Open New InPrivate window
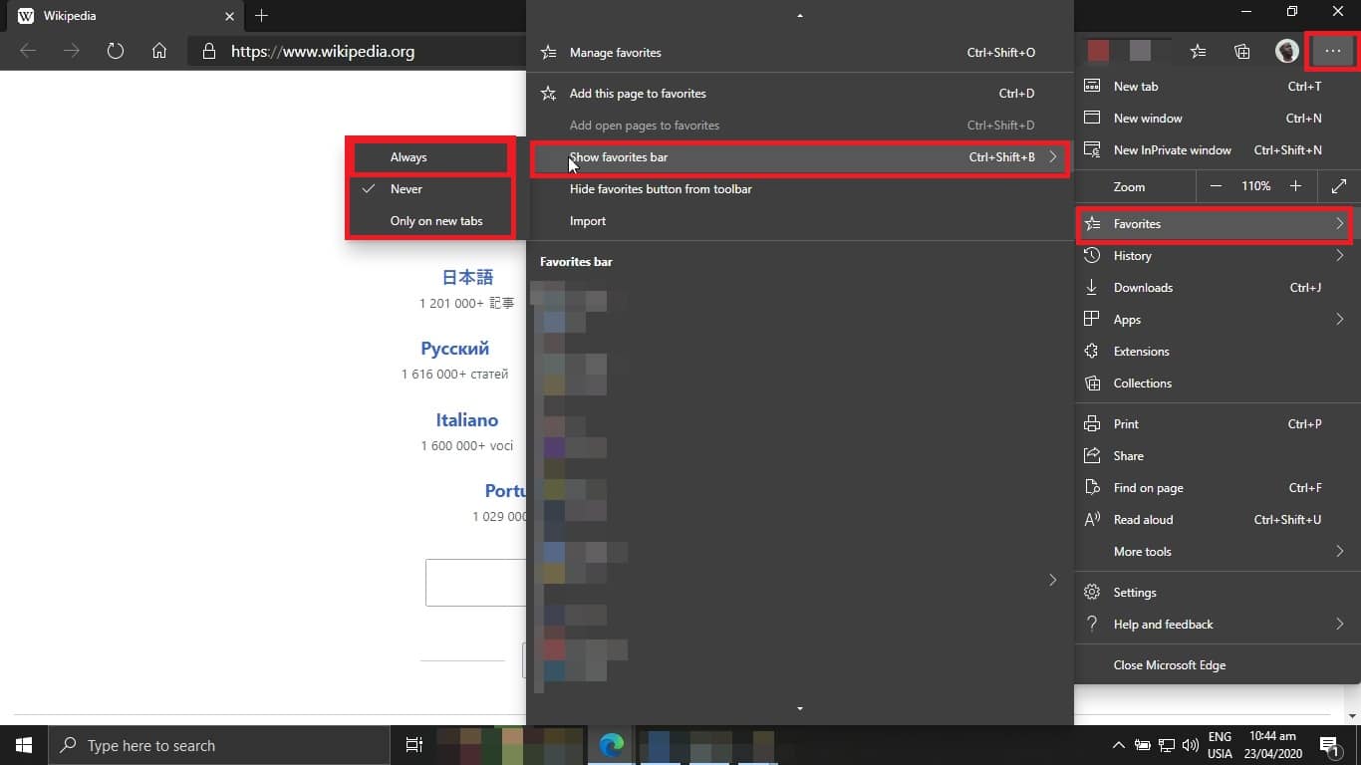The width and height of the screenshot is (1361, 765). (x=1218, y=150)
